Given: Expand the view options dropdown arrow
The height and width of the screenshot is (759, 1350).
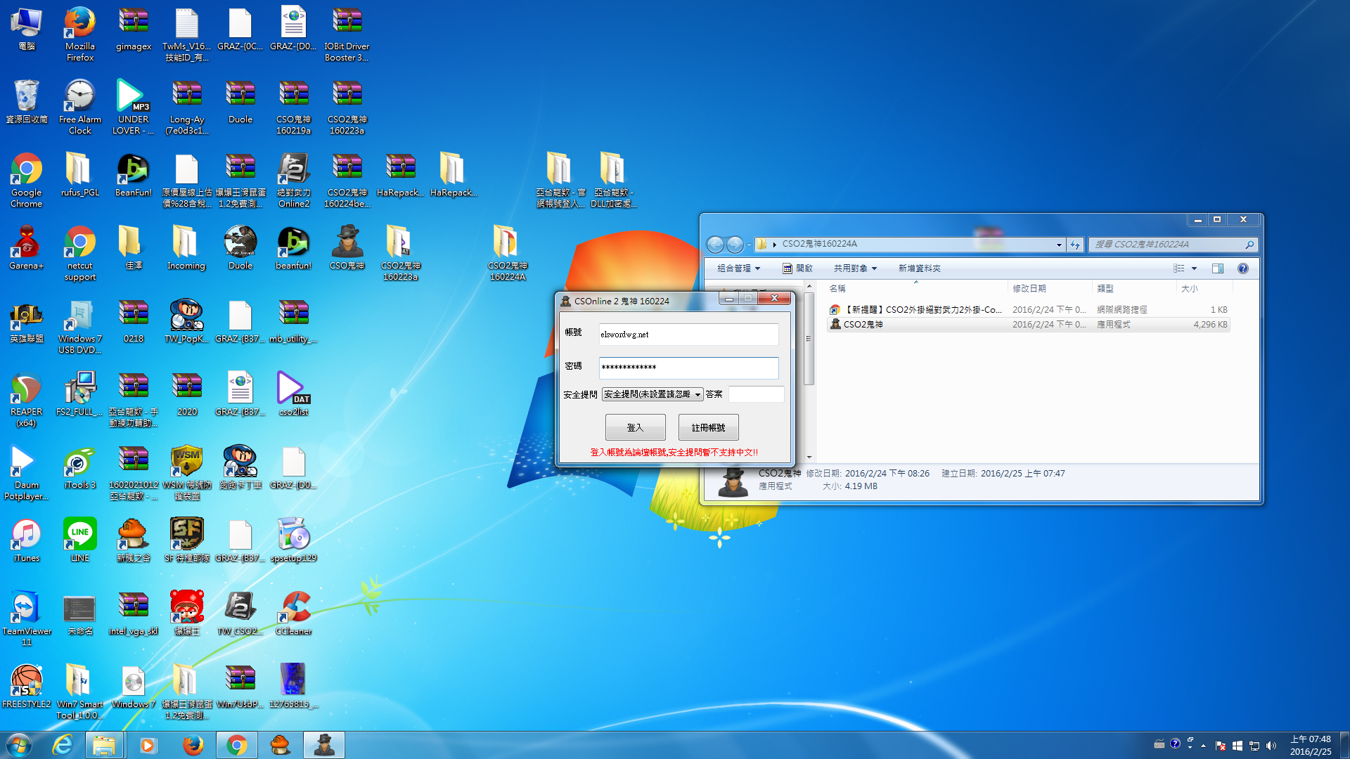Looking at the screenshot, I should (1194, 268).
